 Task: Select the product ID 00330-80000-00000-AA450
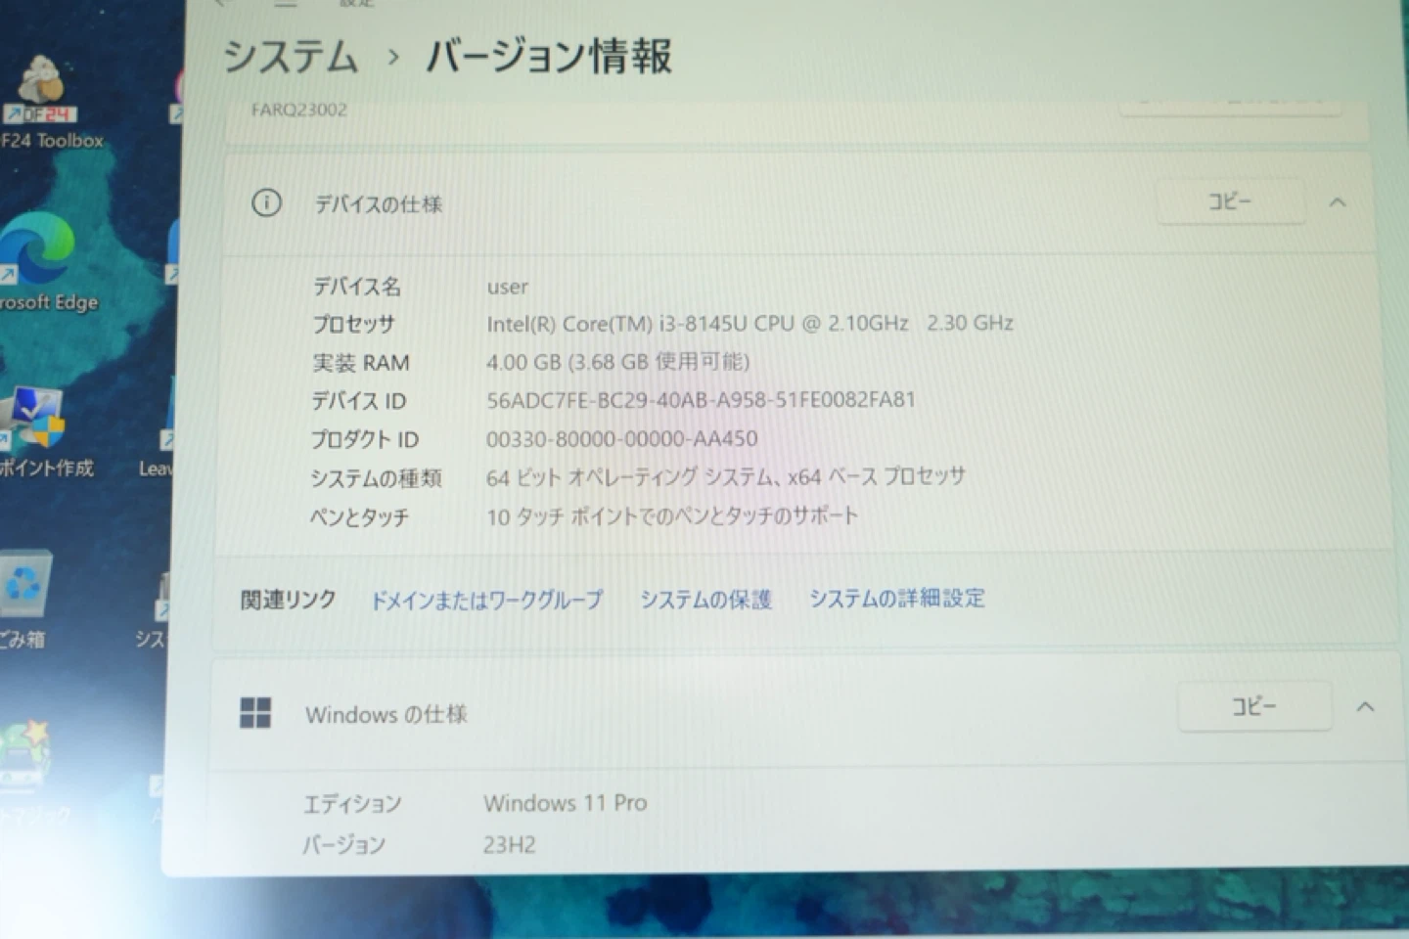click(621, 438)
